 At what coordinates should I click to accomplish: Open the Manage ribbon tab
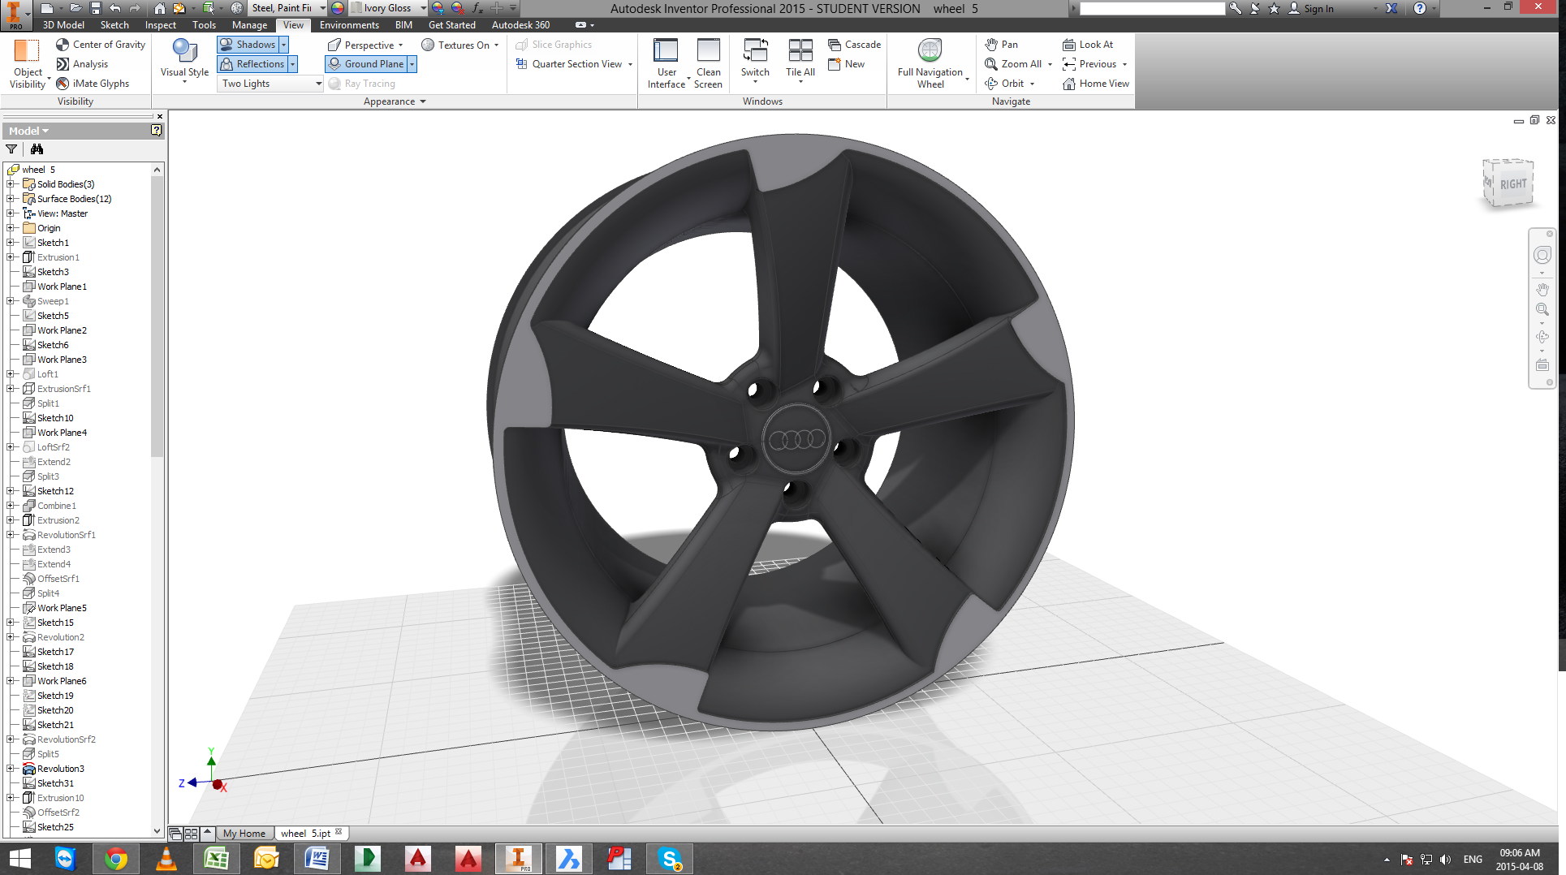(249, 25)
